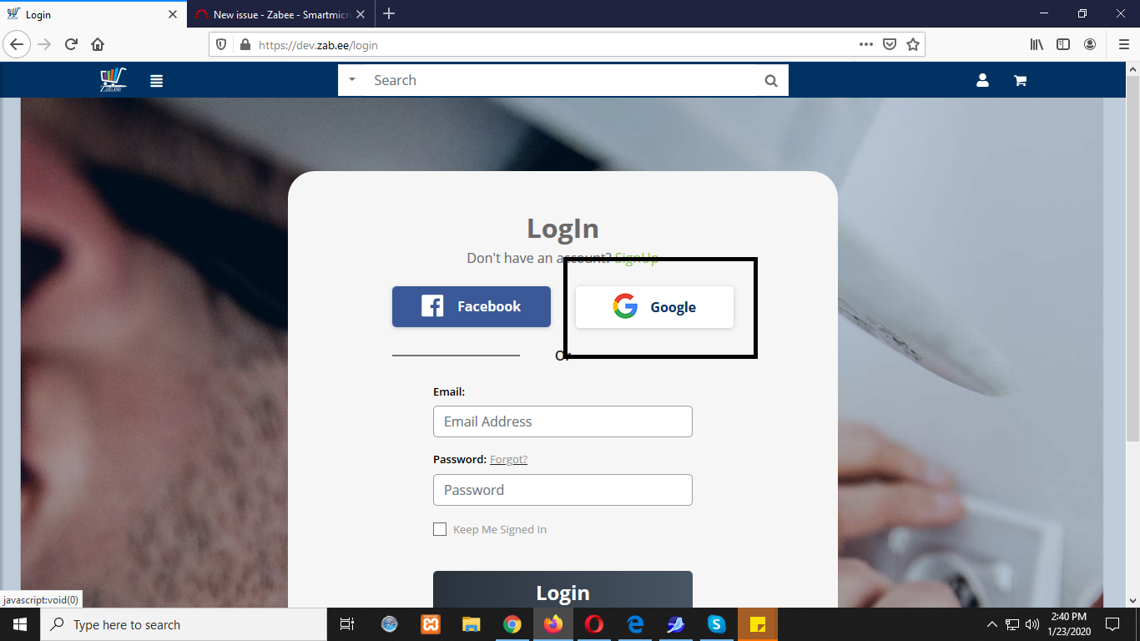1140x641 pixels.
Task: Open the shopping cart icon in site header
Action: (x=1020, y=81)
